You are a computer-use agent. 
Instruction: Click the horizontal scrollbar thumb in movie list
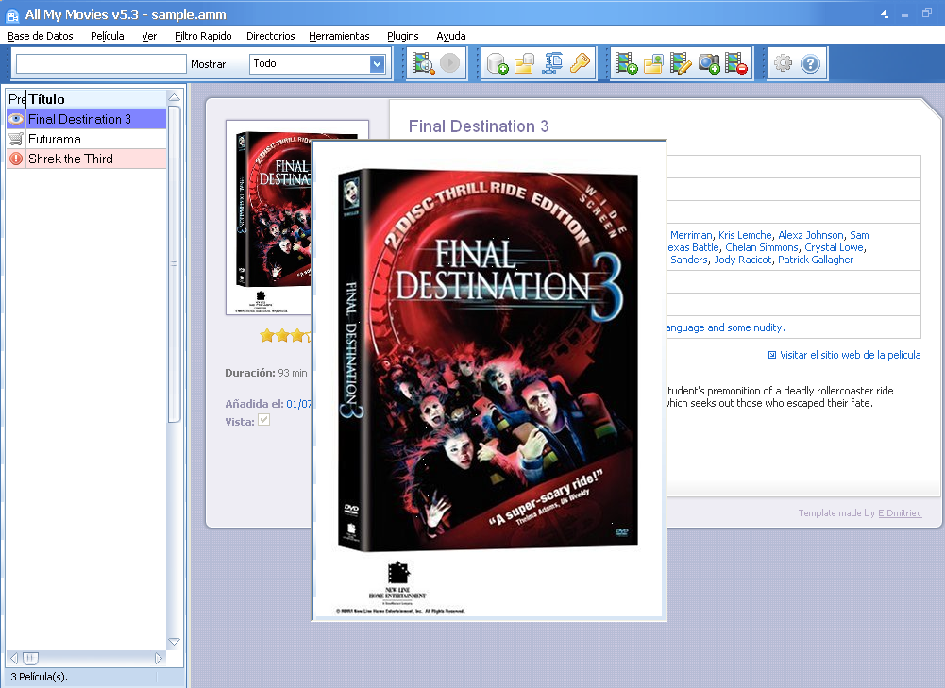(31, 659)
